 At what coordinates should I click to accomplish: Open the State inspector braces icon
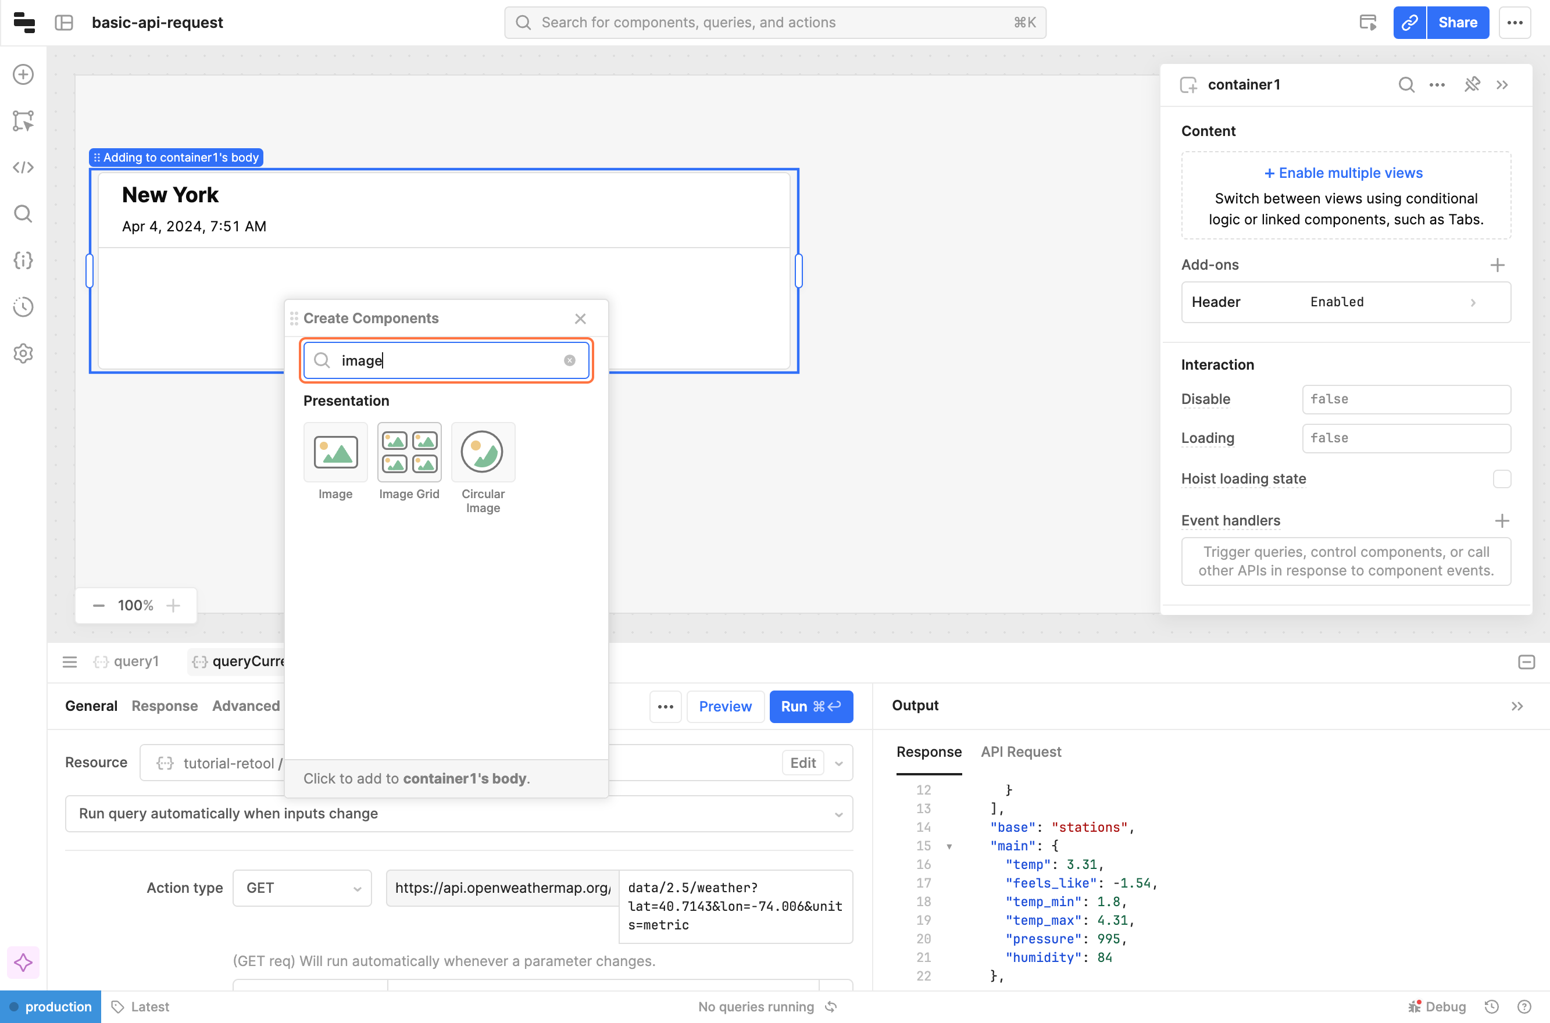[x=23, y=260]
